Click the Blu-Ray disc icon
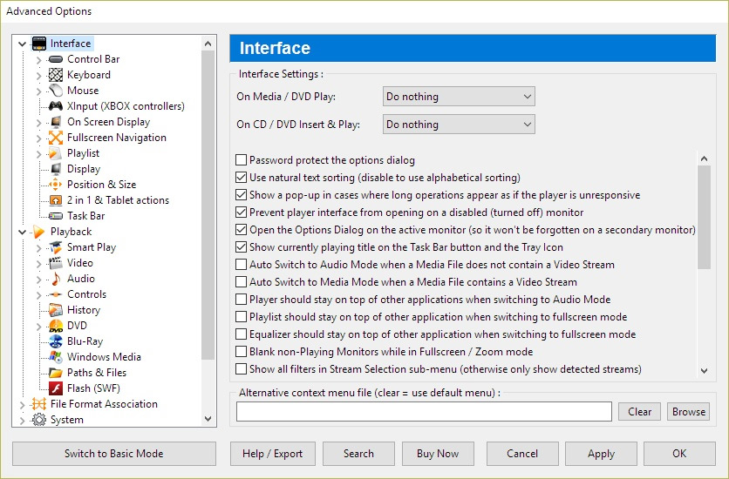The width and height of the screenshot is (729, 479). coord(56,341)
